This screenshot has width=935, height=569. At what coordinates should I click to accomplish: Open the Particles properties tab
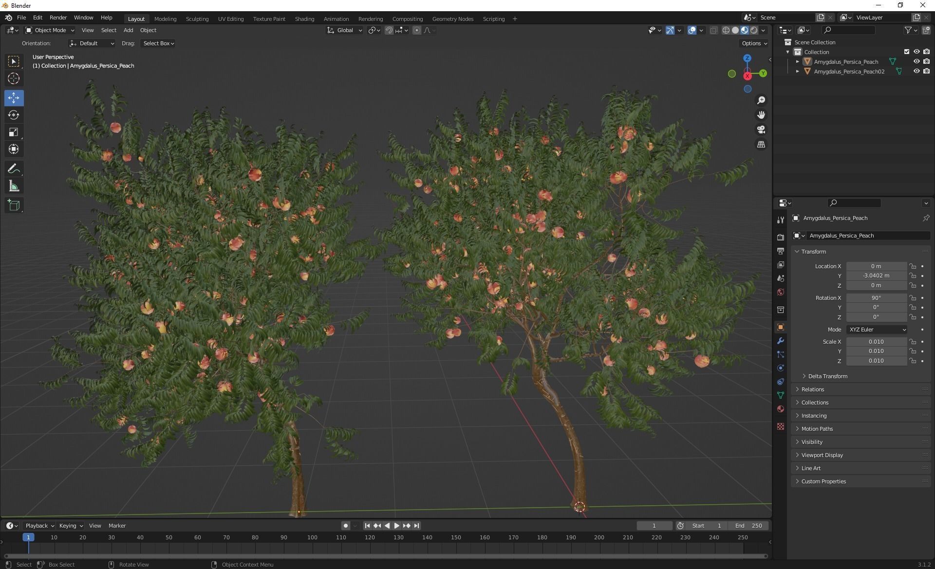[781, 354]
